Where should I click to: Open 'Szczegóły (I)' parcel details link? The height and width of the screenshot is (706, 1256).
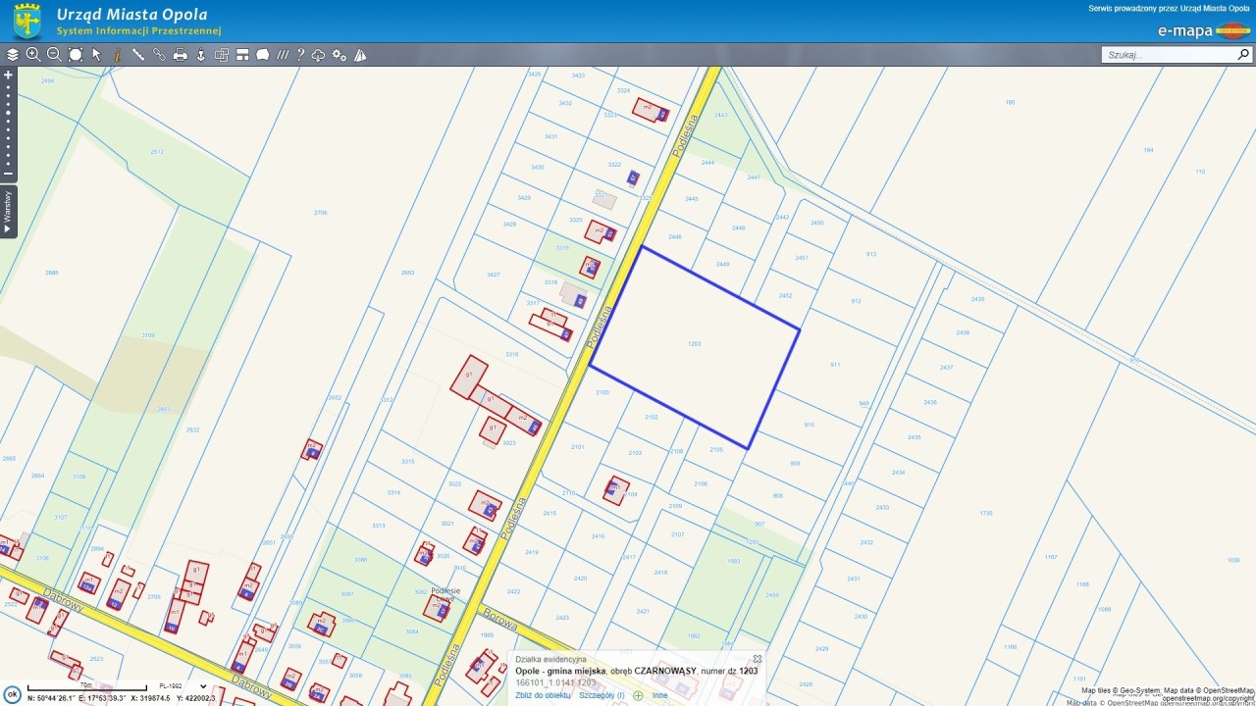pos(602,695)
